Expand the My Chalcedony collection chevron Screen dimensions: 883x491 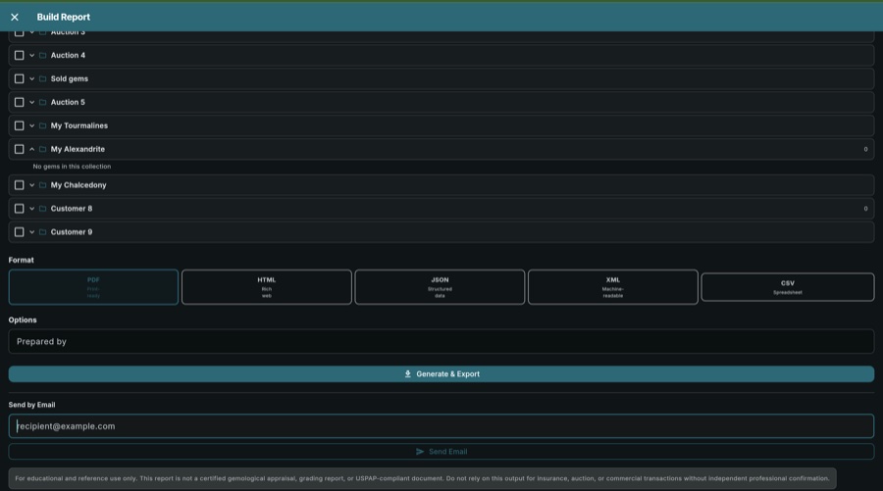point(32,185)
